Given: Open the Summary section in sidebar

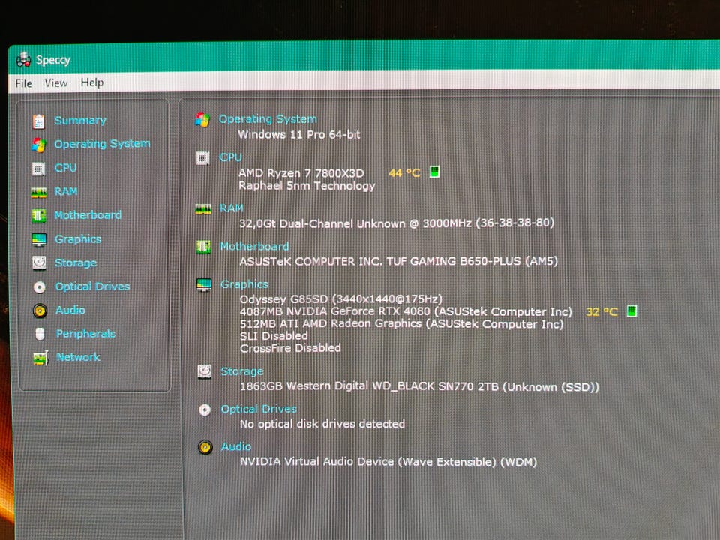Looking at the screenshot, I should [x=80, y=120].
